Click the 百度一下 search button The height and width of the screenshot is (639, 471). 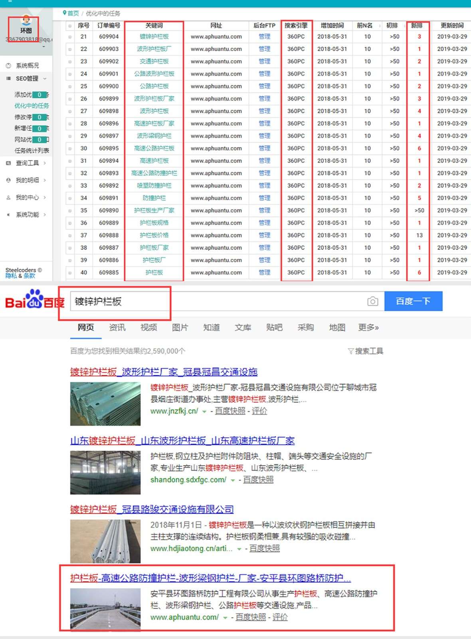(414, 301)
